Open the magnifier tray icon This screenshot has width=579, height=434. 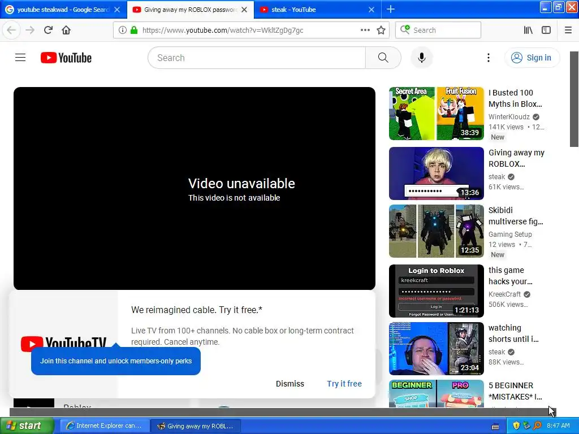click(x=537, y=426)
